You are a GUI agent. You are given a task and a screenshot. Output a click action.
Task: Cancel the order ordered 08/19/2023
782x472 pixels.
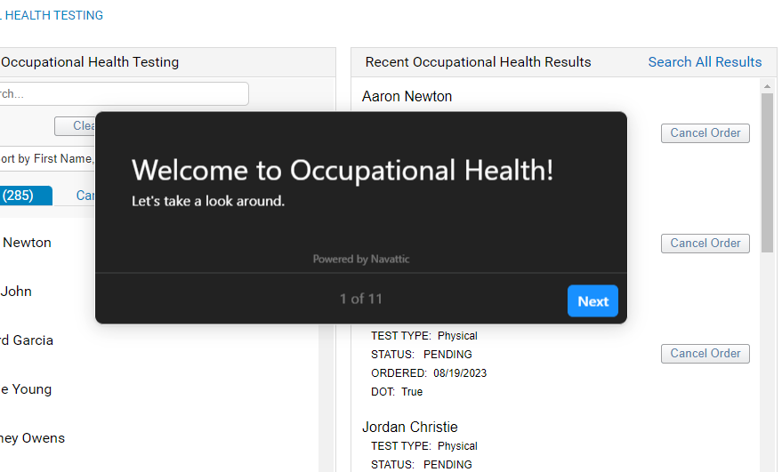705,354
